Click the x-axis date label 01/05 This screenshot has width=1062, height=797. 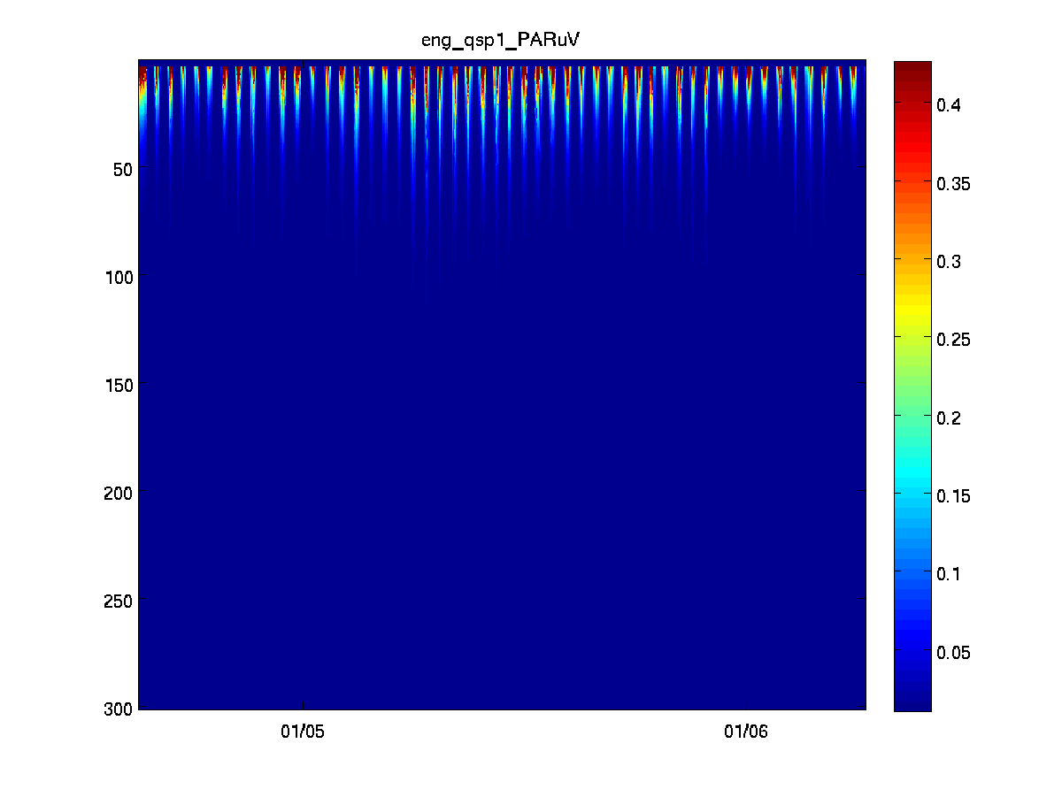click(x=304, y=732)
